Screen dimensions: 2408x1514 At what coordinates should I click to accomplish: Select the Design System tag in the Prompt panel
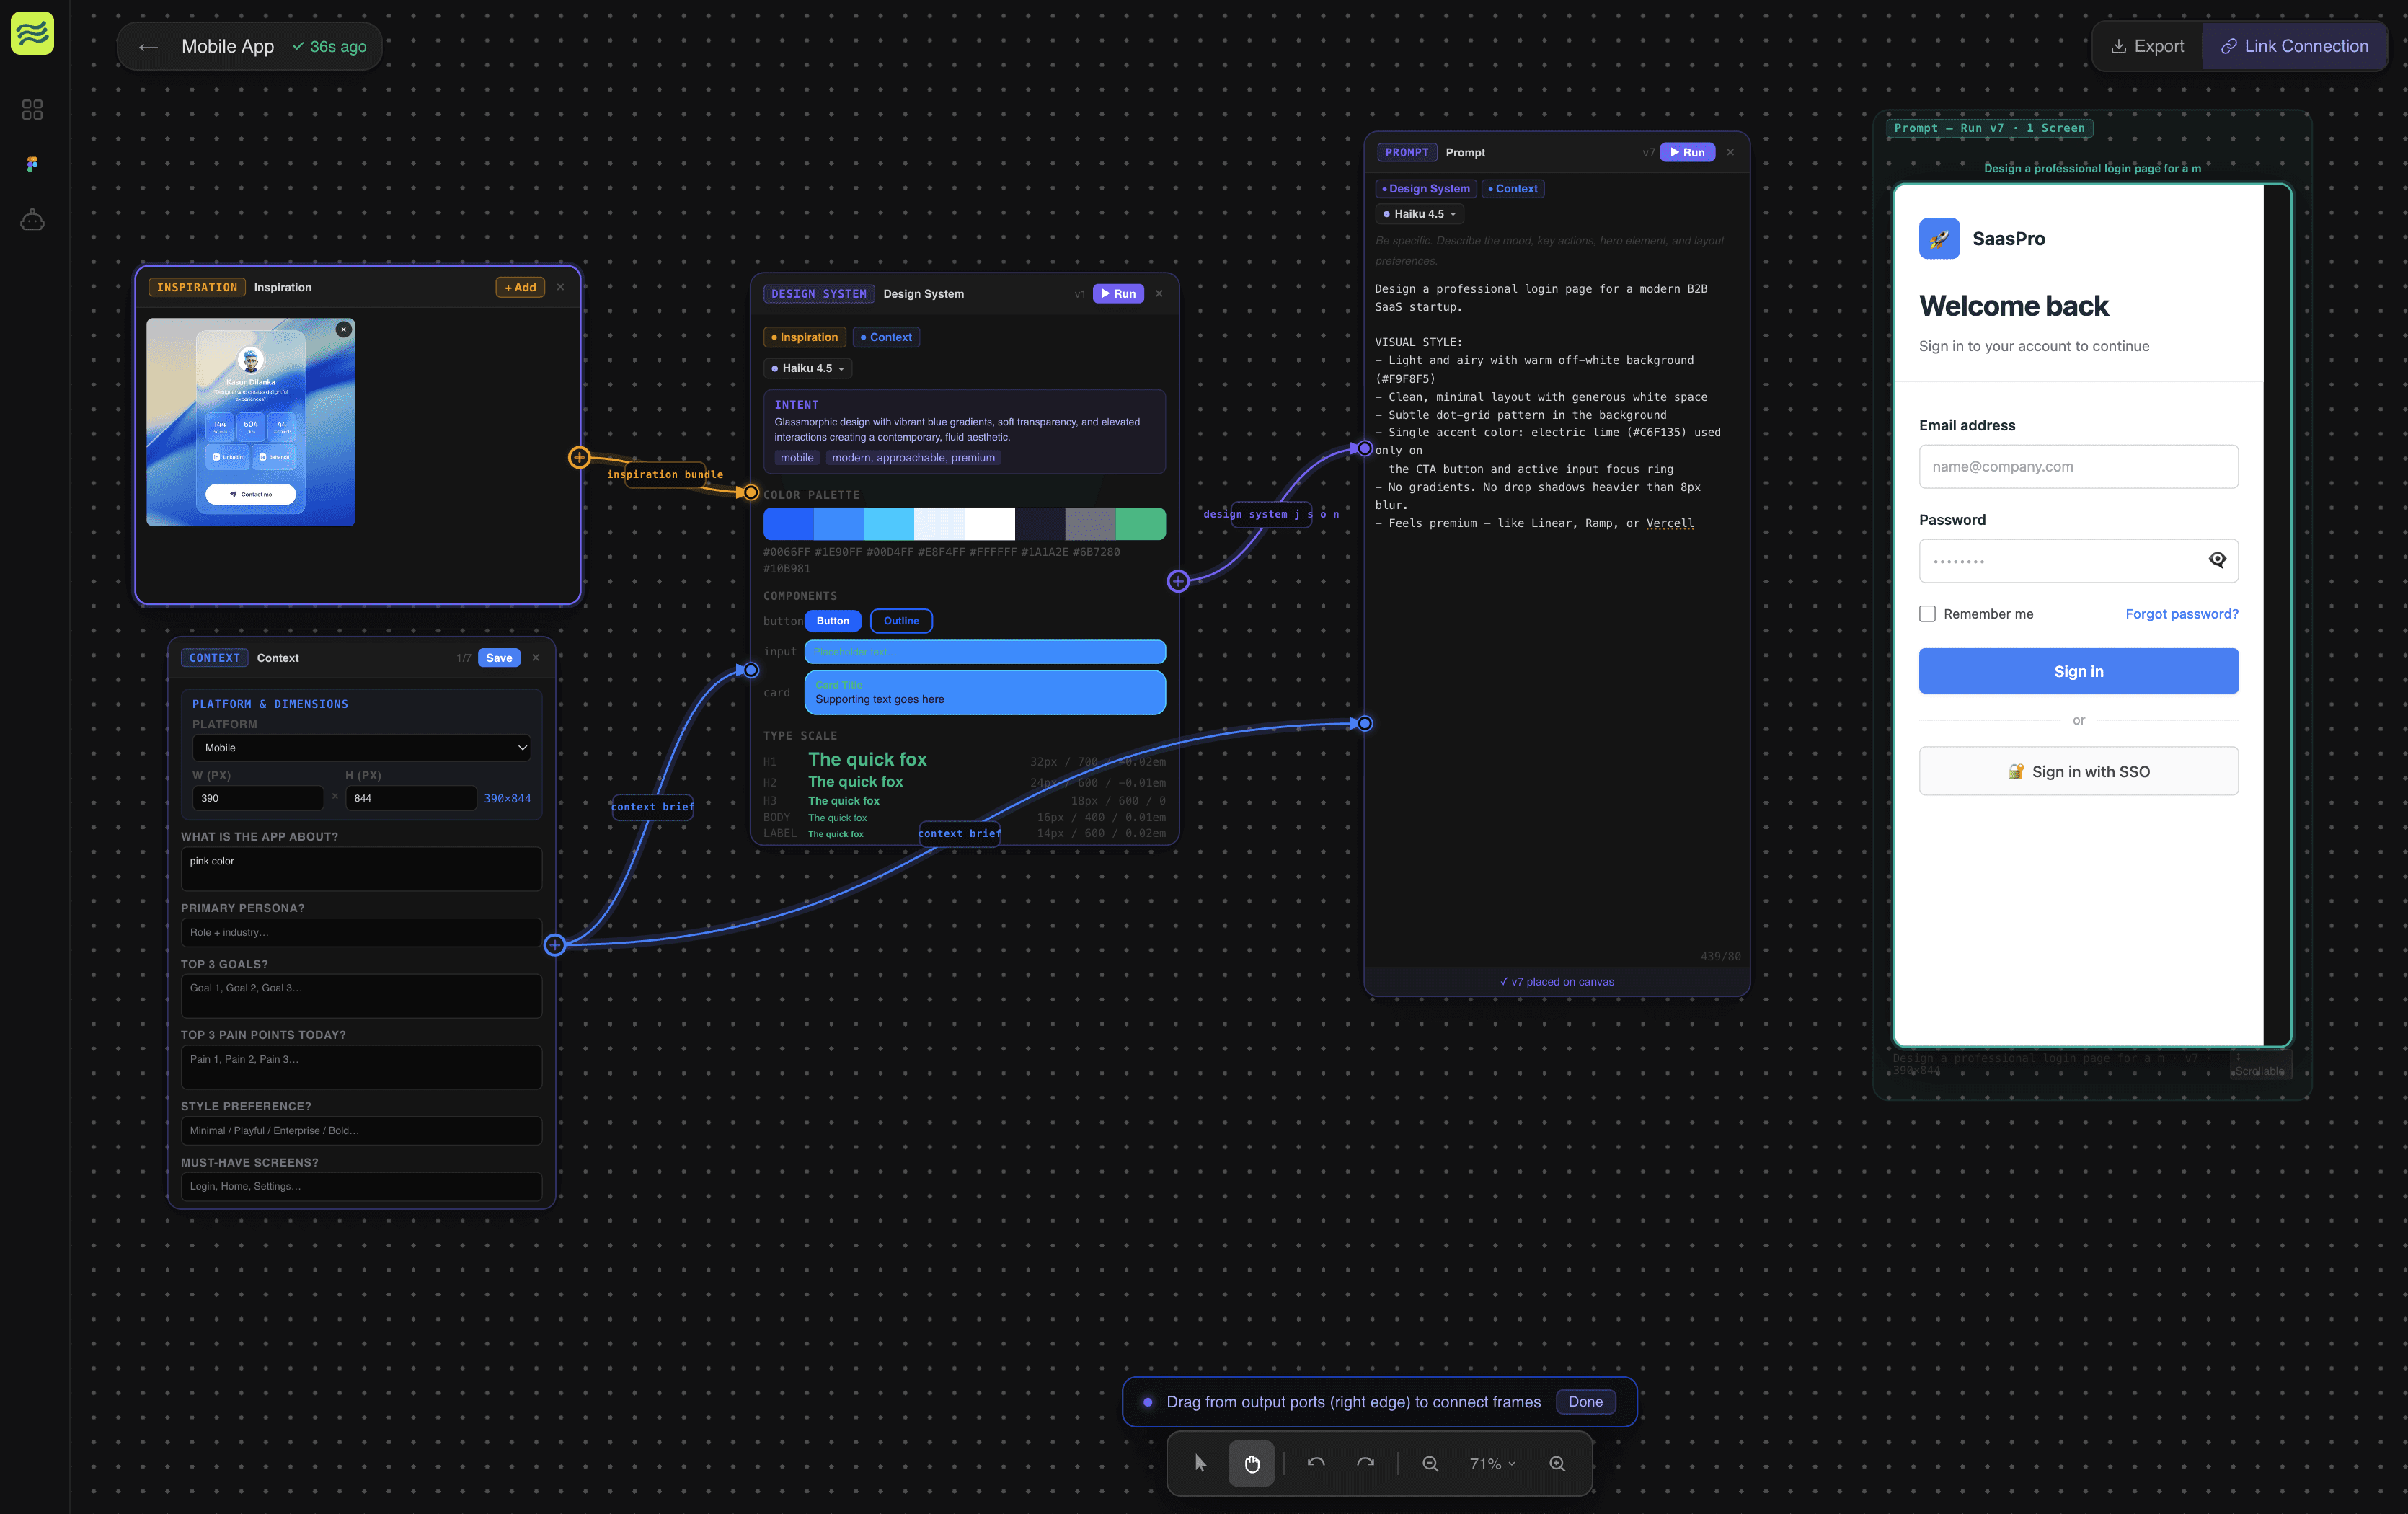[1426, 189]
